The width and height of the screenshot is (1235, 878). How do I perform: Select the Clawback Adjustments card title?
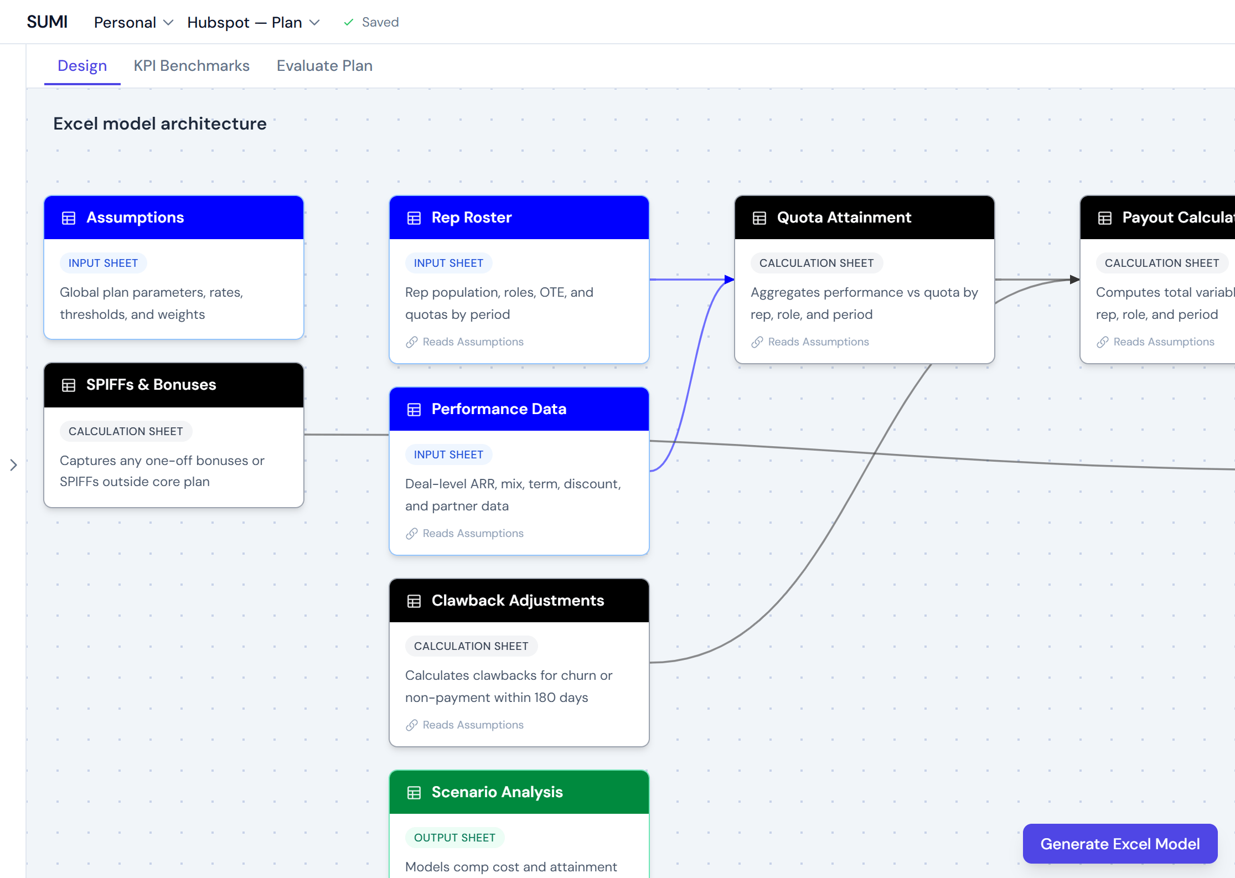point(518,601)
